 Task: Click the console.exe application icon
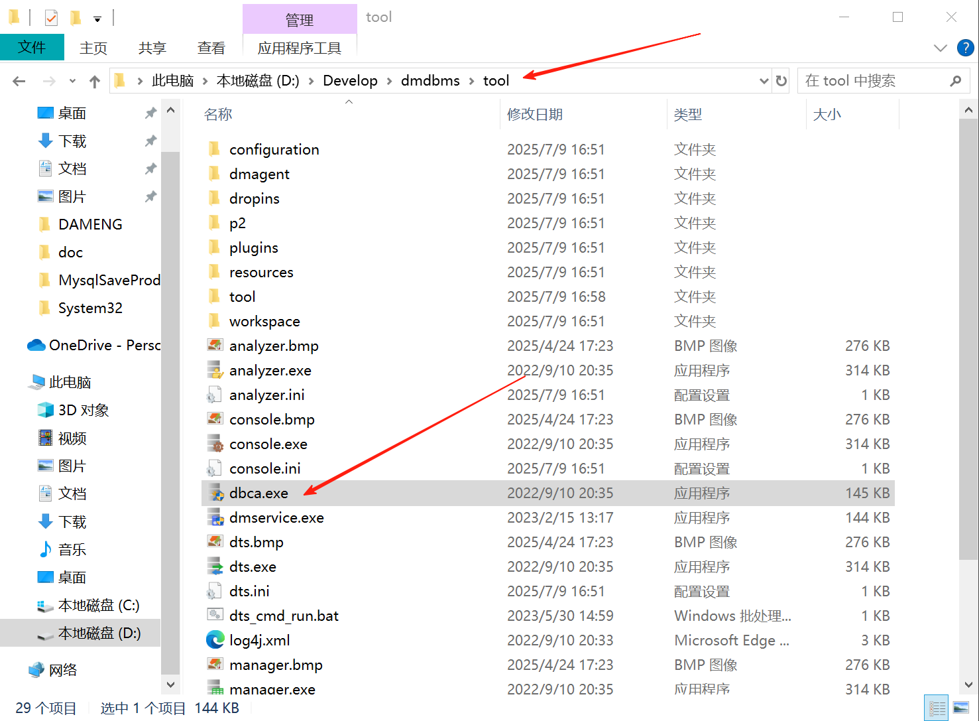(x=215, y=444)
